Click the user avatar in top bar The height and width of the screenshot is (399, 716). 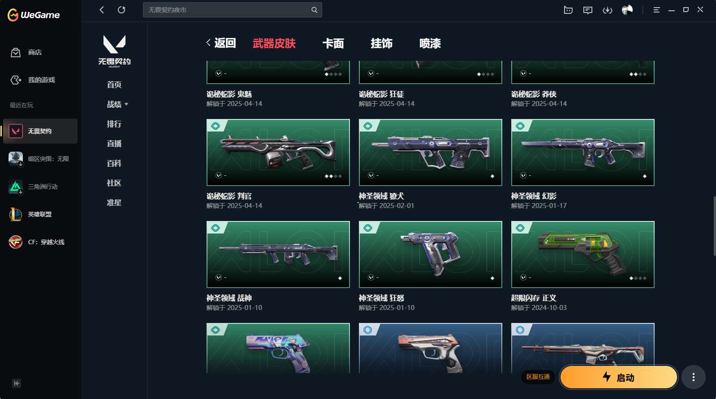(627, 10)
